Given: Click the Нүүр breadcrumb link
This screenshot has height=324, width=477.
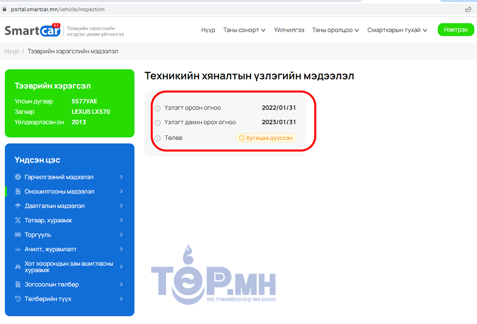Looking at the screenshot, I should pos(11,51).
